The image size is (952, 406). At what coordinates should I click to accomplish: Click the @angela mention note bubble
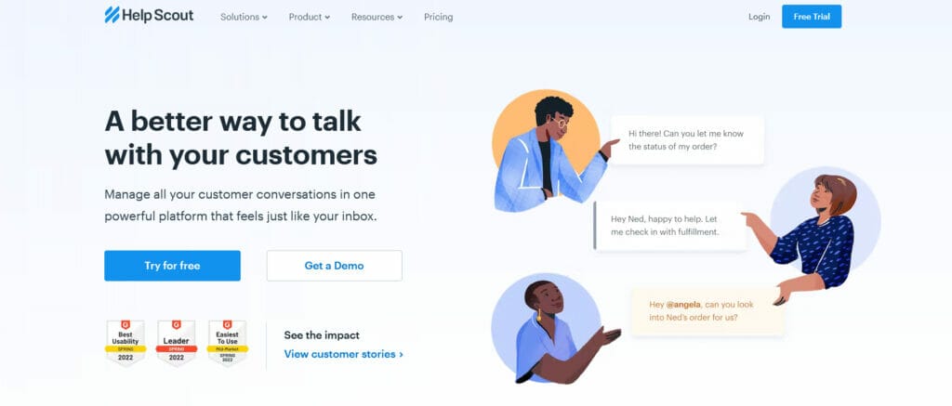tap(707, 310)
